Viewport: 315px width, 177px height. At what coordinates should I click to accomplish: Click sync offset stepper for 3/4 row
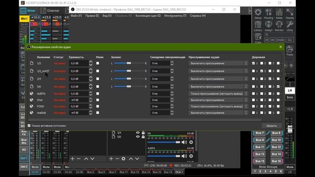172,79
